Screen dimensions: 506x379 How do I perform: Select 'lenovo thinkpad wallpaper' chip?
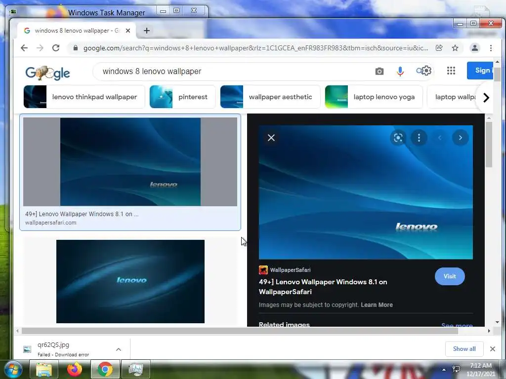(84, 97)
